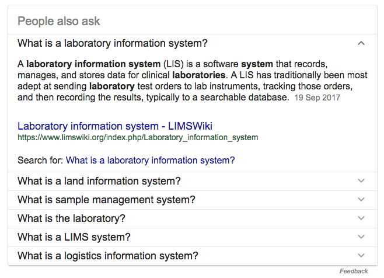Expand chevron for sample management system question
Viewport: 384px width, 278px height.
[361, 200]
